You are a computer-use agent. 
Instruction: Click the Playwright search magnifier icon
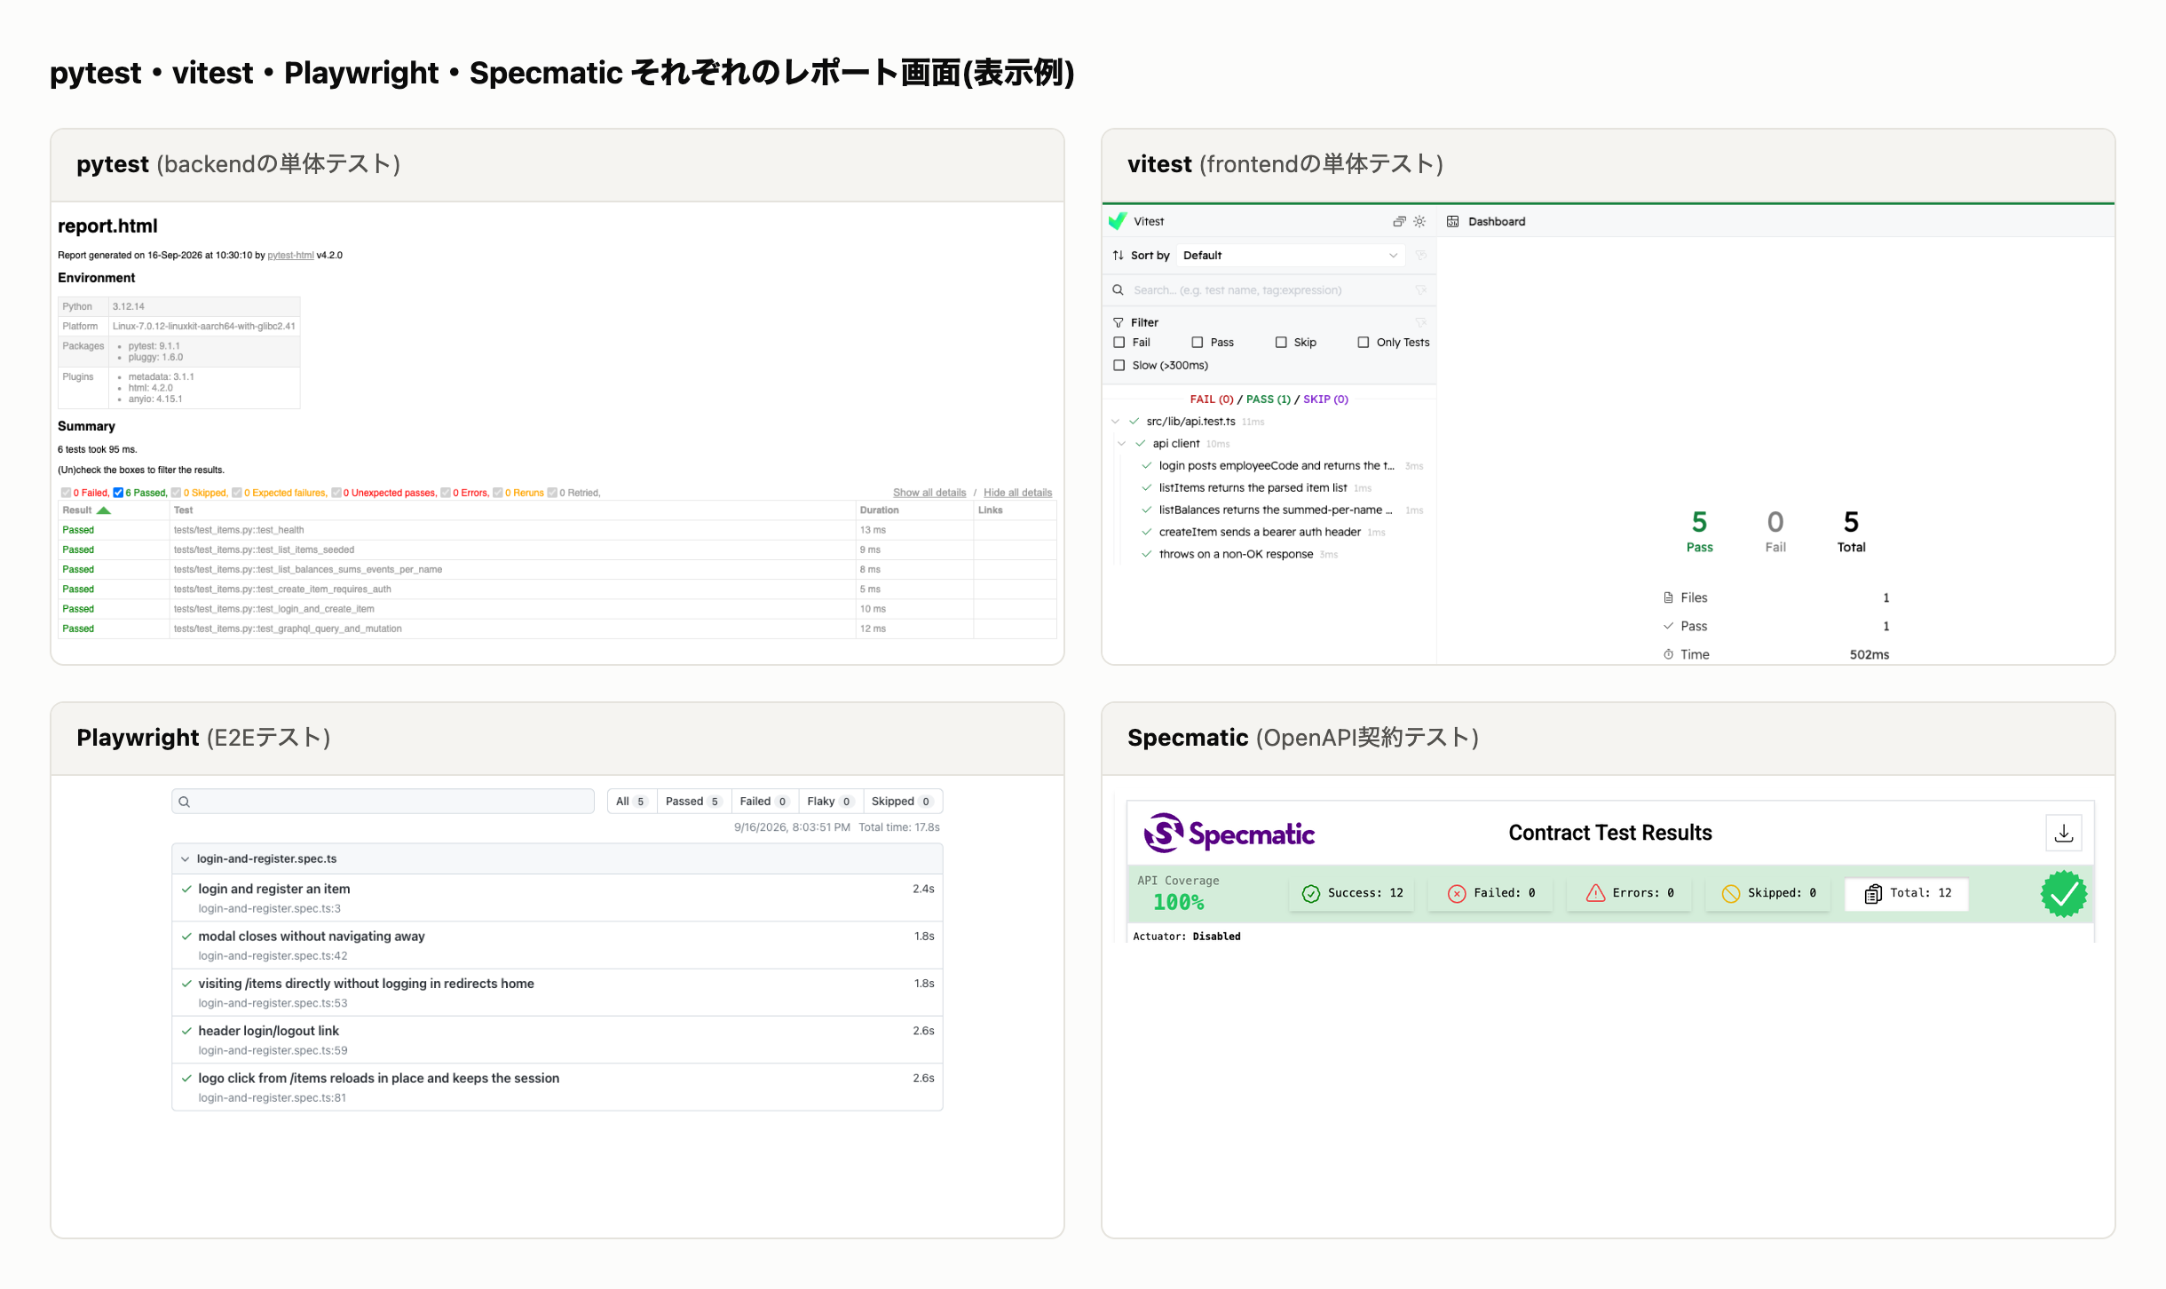[x=185, y=803]
